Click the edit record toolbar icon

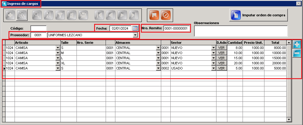click(22, 15)
